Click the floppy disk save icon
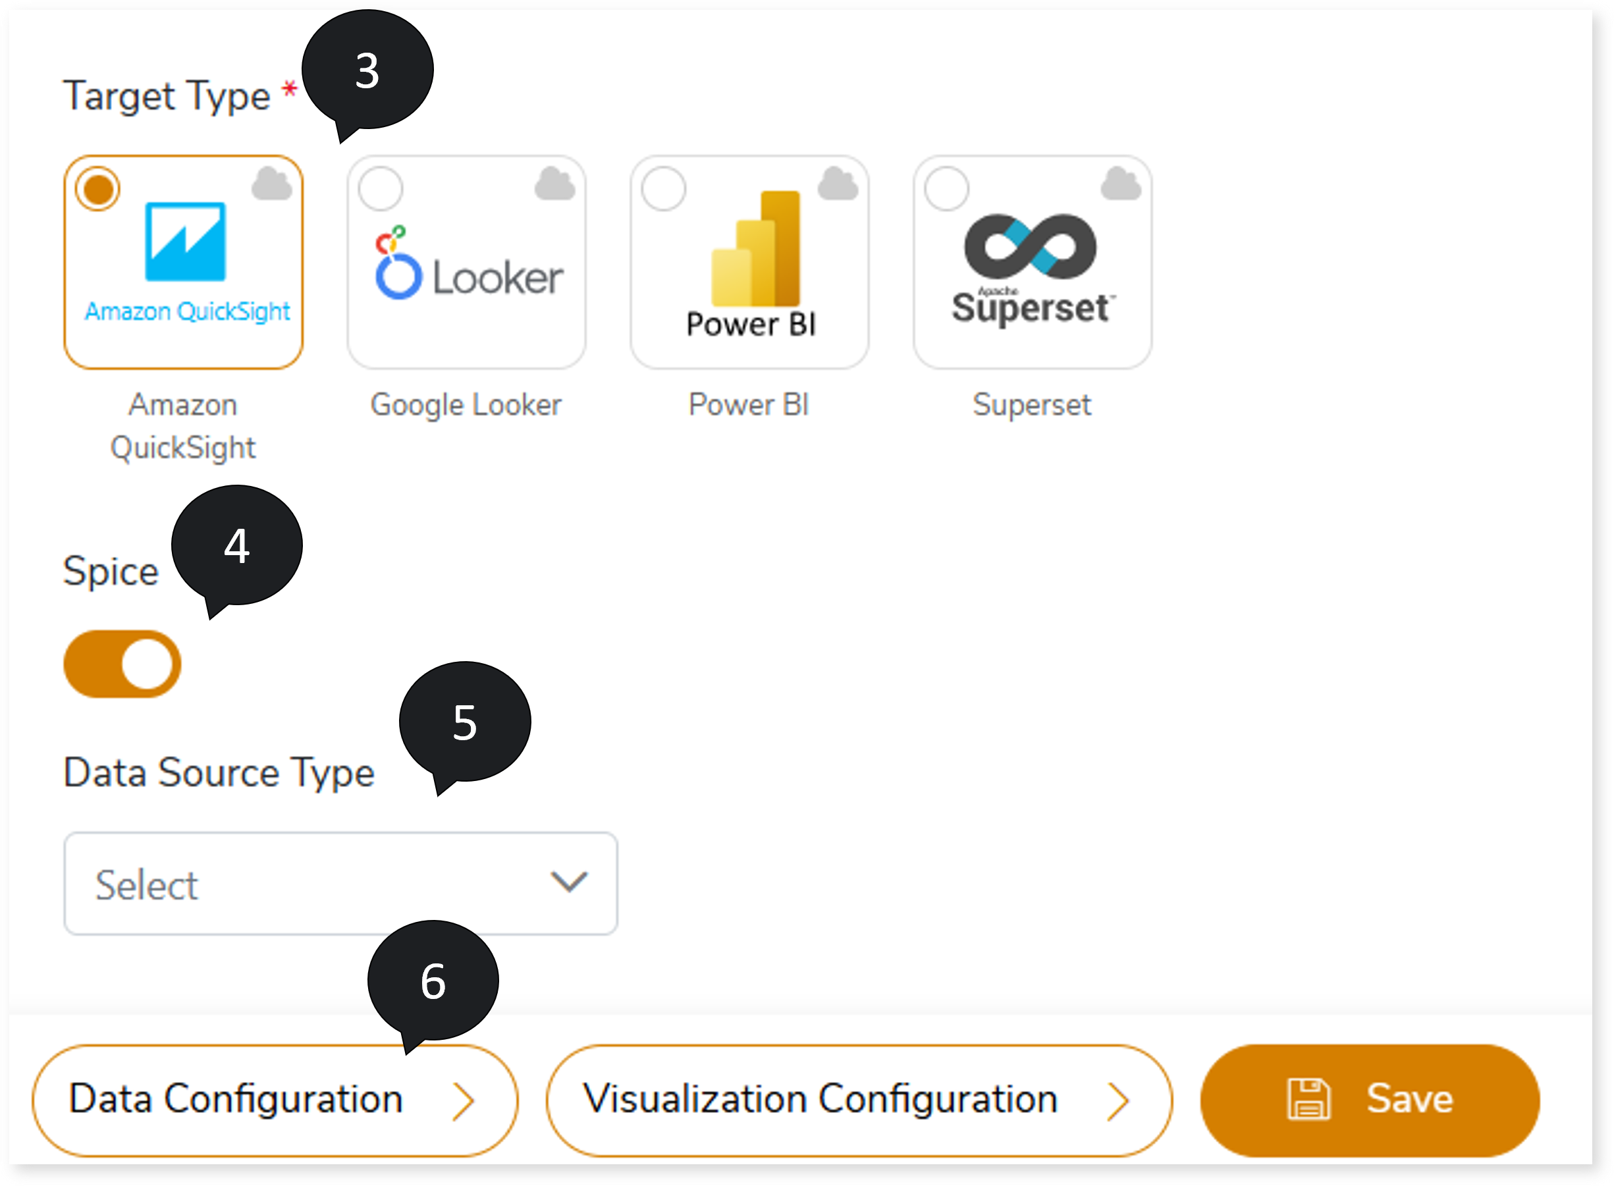1614x1186 pixels. tap(1308, 1099)
